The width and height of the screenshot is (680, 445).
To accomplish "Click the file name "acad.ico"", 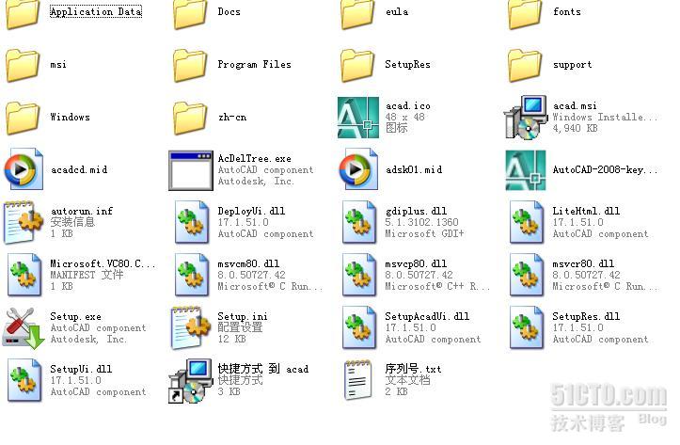I will pos(407,105).
